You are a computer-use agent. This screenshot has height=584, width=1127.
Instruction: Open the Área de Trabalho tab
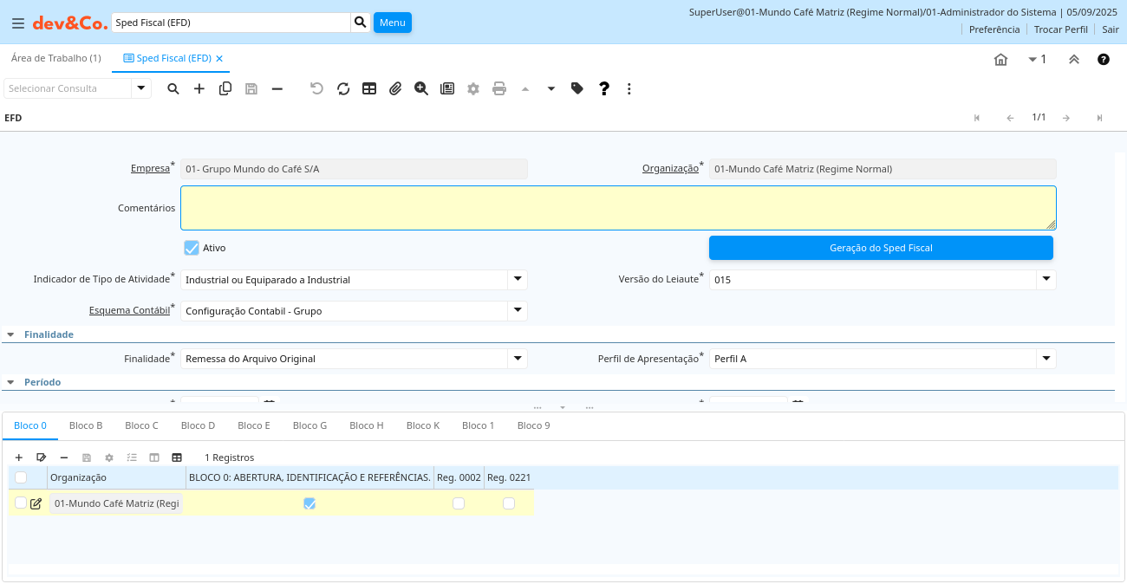click(x=55, y=58)
